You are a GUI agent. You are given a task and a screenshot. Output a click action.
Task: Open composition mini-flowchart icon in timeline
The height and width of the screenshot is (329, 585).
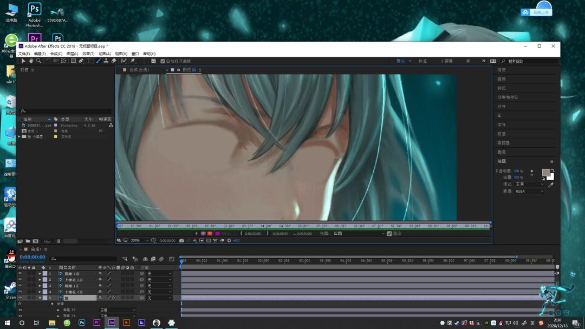pyautogui.click(x=125, y=259)
